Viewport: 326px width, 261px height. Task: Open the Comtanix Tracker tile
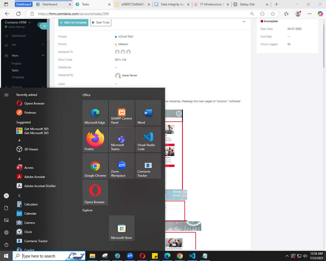(148, 166)
